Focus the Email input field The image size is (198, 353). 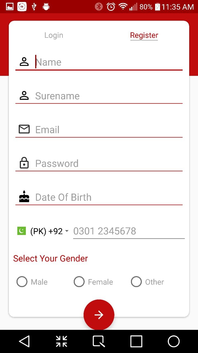108,130
